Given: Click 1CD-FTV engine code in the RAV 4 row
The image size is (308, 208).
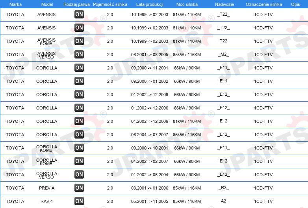Looking at the screenshot, I should click(x=263, y=201).
